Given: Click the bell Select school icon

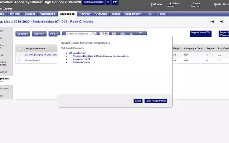Looking at the screenshot, I should [170, 4].
